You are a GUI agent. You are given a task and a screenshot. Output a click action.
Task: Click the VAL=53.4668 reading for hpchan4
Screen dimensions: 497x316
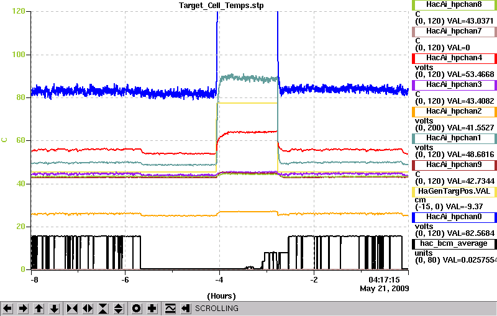coord(470,74)
